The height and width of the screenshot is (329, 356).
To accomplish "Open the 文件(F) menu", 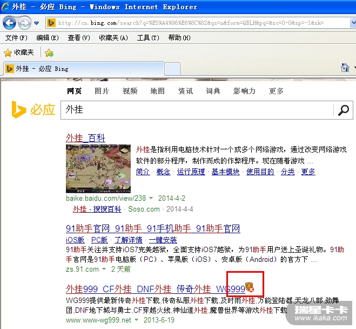I will pyautogui.click(x=16, y=38).
